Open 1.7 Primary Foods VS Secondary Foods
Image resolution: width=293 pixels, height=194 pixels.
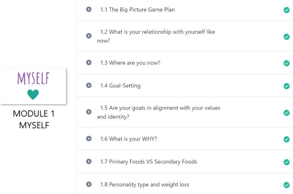(x=149, y=162)
